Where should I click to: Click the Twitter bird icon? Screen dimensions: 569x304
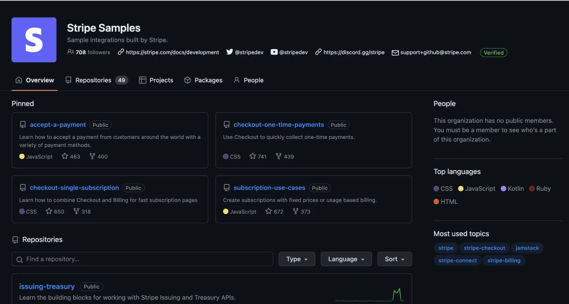(229, 52)
